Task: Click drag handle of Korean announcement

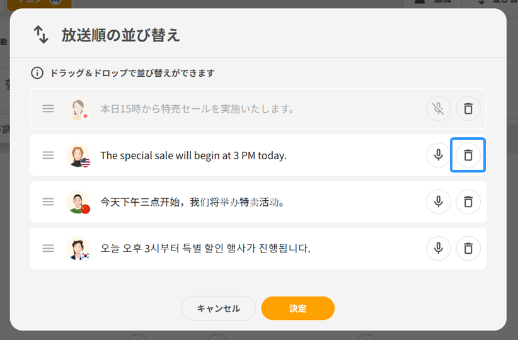Action: pyautogui.click(x=49, y=248)
